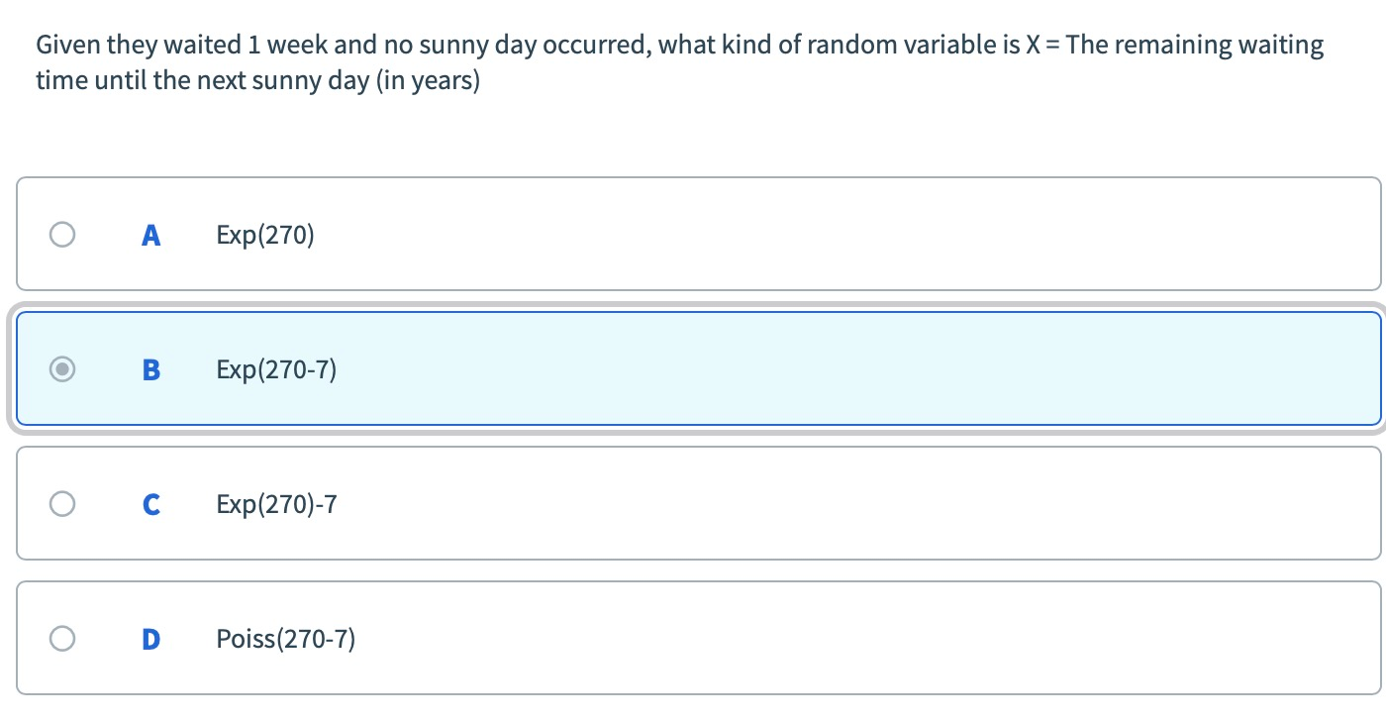Click the blue letter C label
The image size is (1386, 721).
pyautogui.click(x=150, y=504)
